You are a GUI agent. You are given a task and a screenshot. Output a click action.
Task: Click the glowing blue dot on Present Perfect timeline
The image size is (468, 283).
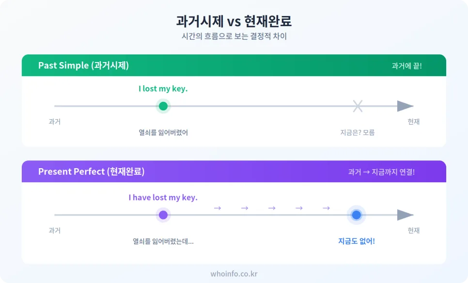click(x=357, y=215)
